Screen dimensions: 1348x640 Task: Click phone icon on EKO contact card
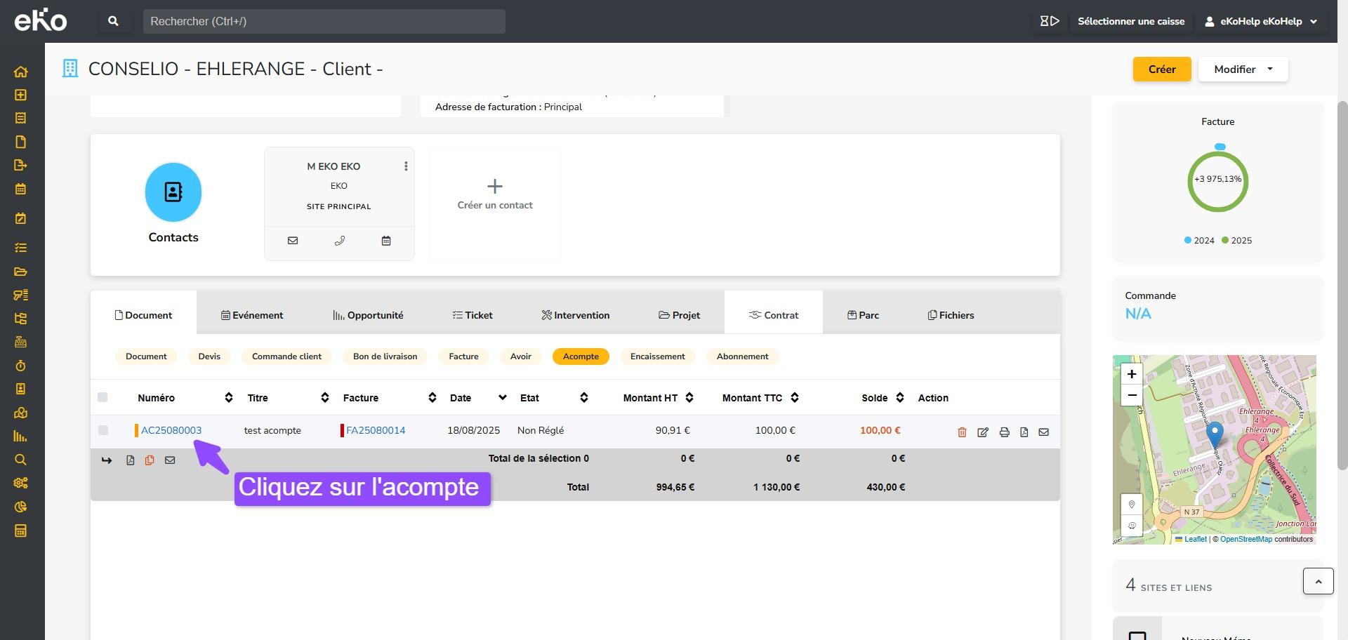[x=339, y=241]
